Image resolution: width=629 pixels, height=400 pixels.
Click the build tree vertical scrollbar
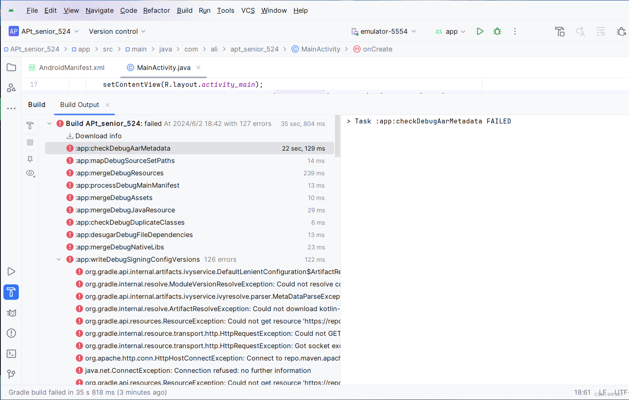[338, 137]
